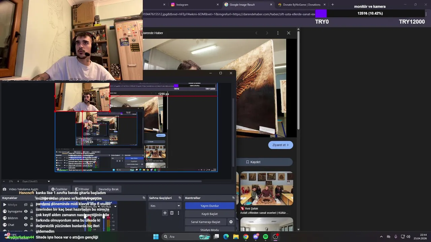Undock the Kontroller panel
The image size is (431, 242).
pos(233,198)
